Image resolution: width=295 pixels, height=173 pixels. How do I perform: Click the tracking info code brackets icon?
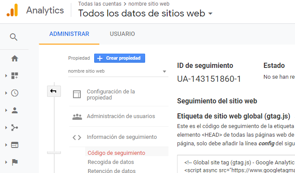(x=77, y=138)
